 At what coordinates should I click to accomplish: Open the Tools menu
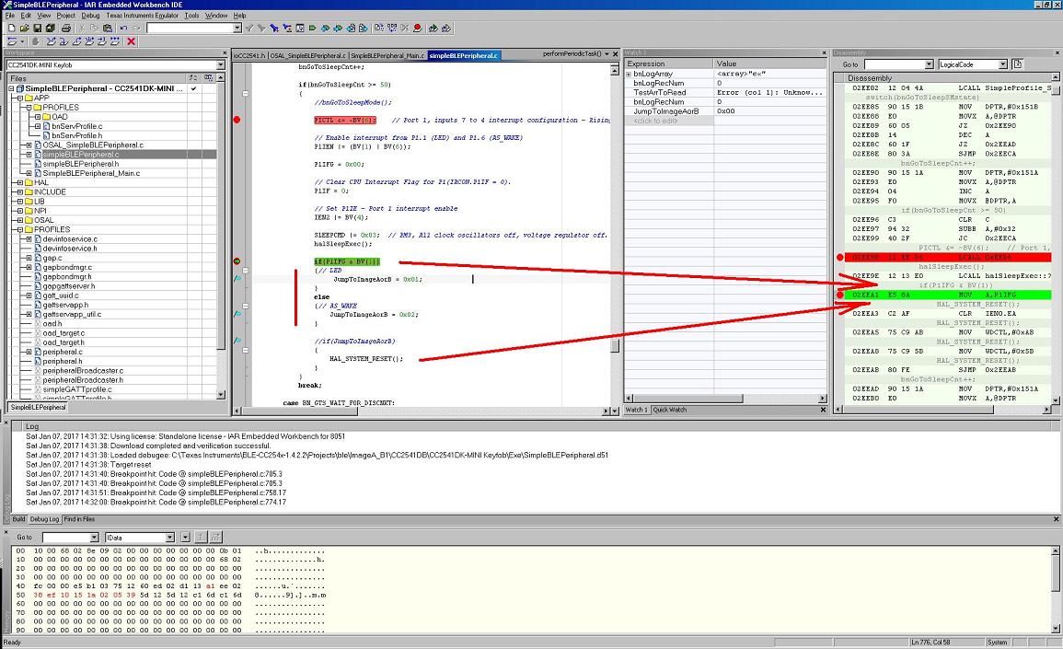pyautogui.click(x=191, y=15)
